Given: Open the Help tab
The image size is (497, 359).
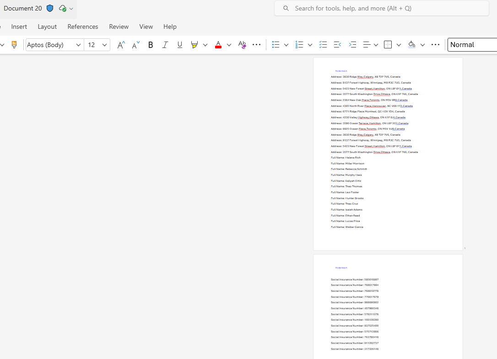Looking at the screenshot, I should click(170, 26).
